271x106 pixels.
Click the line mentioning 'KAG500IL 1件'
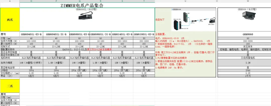tap(183, 41)
